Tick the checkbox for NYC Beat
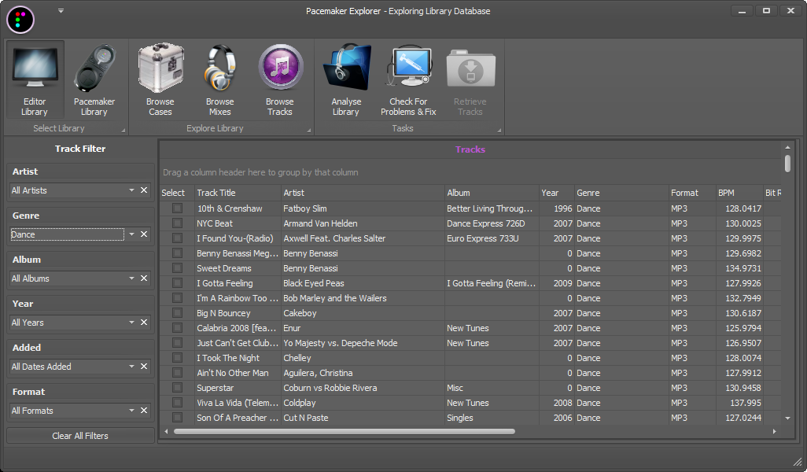The image size is (807, 472). click(x=178, y=223)
